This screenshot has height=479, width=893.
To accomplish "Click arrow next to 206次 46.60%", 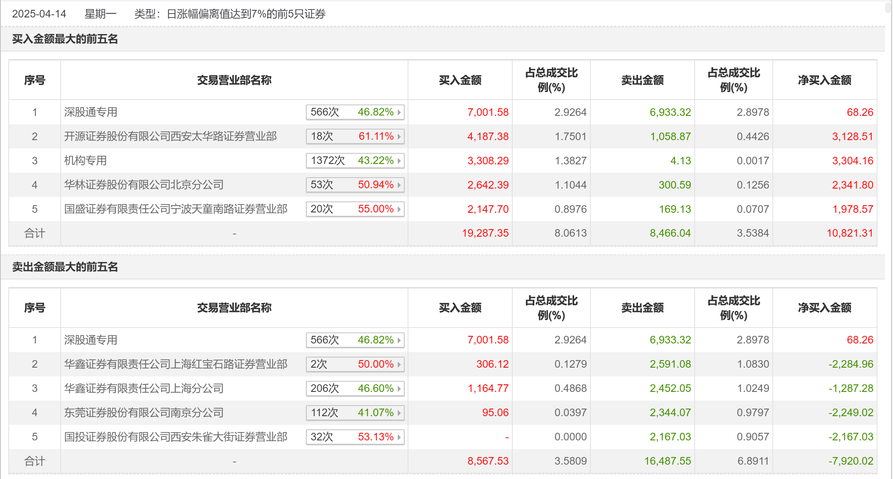I will click(399, 389).
